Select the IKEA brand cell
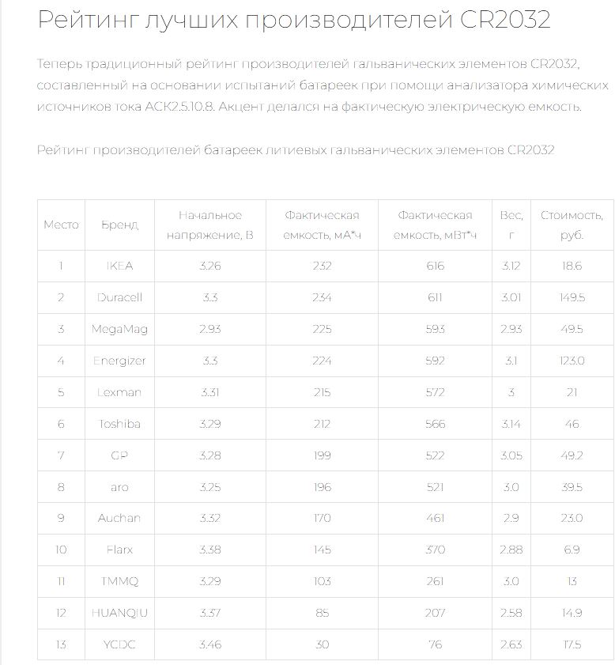615x665 pixels. point(119,266)
